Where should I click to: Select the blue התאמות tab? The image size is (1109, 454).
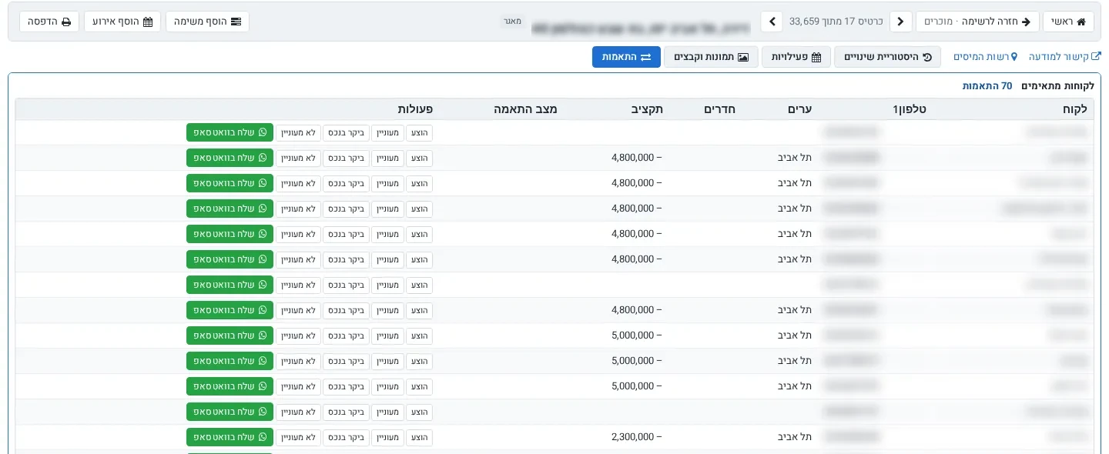pos(627,57)
